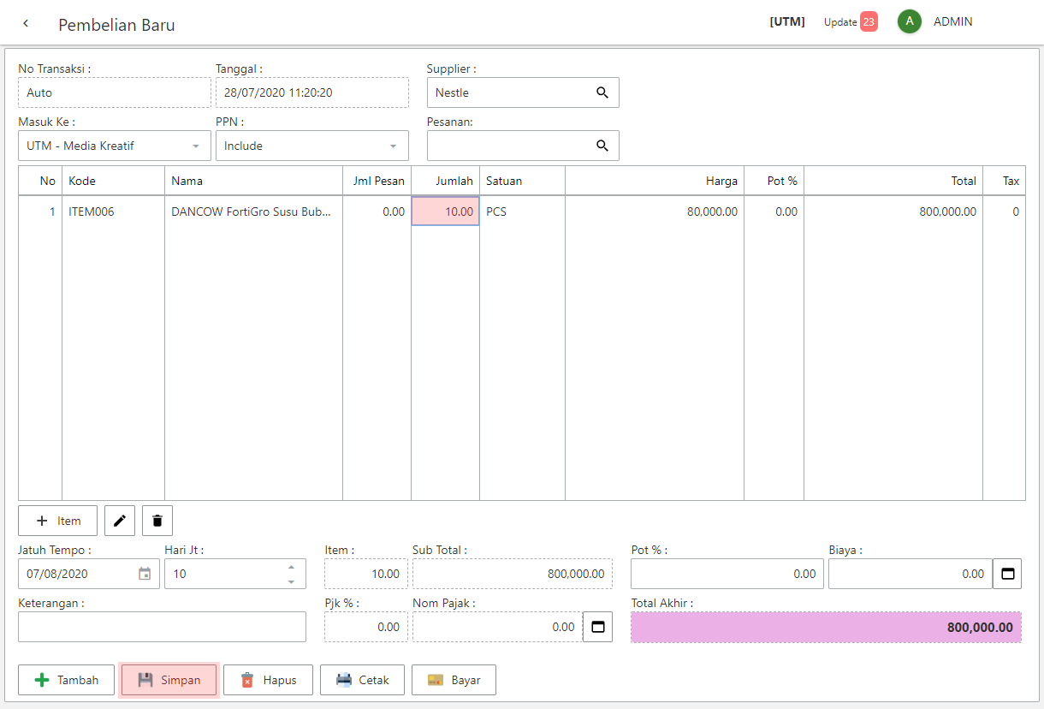Screen dimensions: 1044x709
Task: Increase Hari Jt with up arrow
Action: (x=291, y=567)
